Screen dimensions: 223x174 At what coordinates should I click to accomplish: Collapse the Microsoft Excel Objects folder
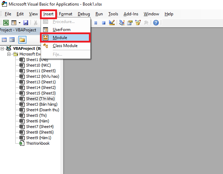pos(9,54)
